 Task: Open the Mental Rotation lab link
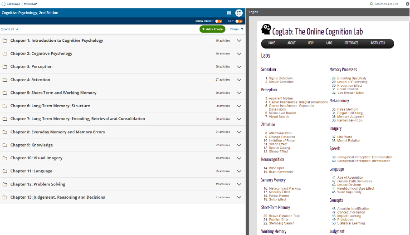click(x=349, y=141)
